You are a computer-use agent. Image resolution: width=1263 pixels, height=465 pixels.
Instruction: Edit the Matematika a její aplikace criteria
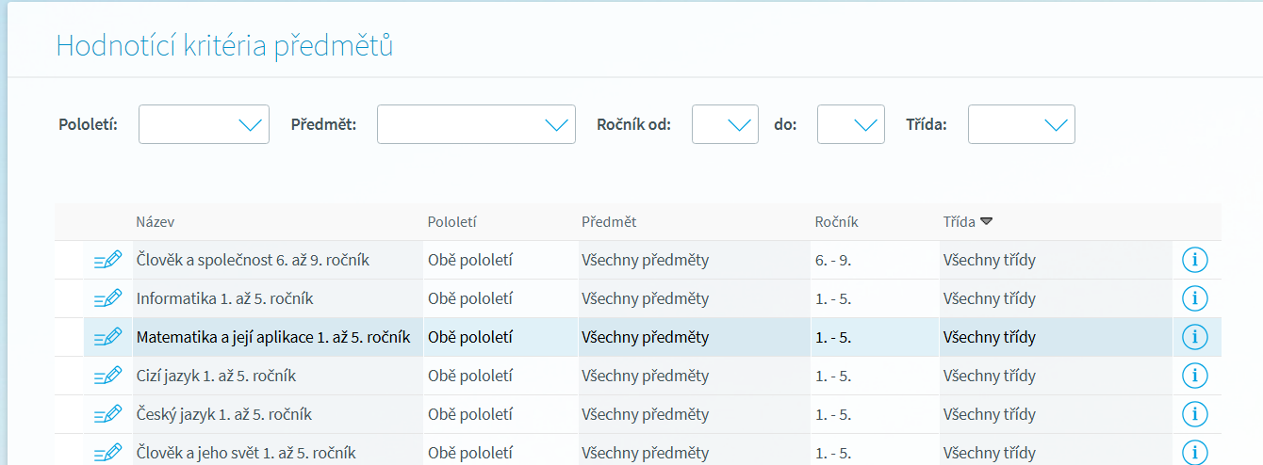point(108,337)
